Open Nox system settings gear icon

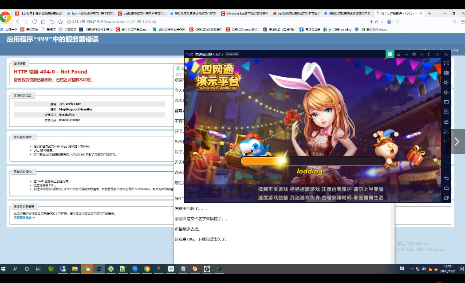tap(414, 54)
